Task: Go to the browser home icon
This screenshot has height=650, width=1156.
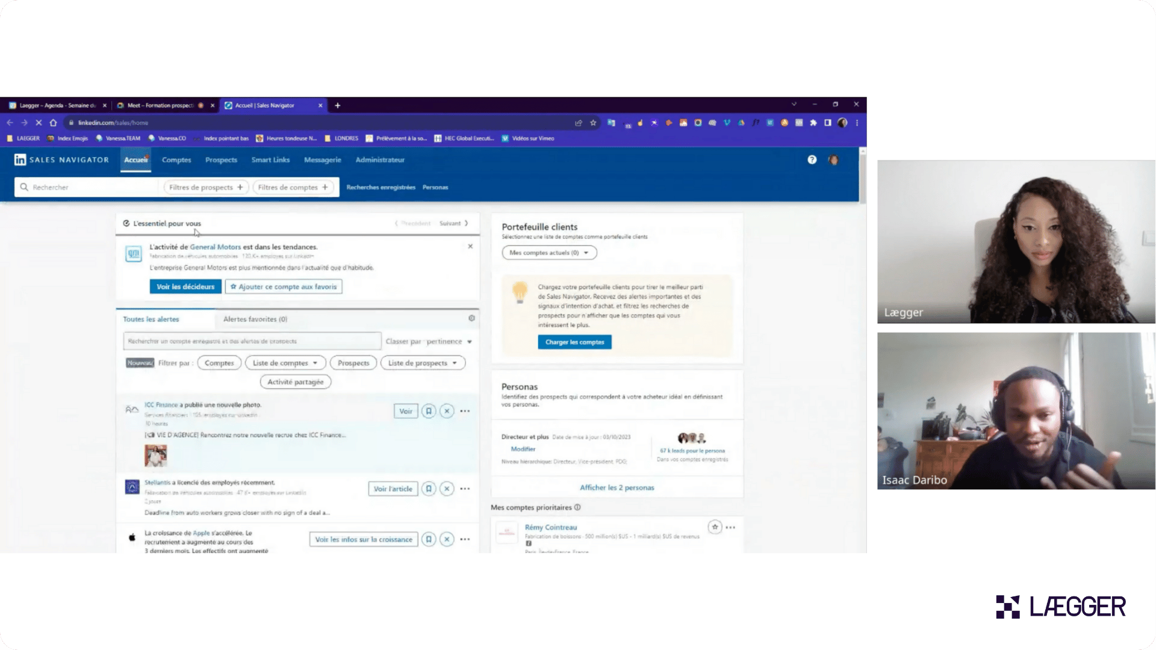Action: (53, 123)
